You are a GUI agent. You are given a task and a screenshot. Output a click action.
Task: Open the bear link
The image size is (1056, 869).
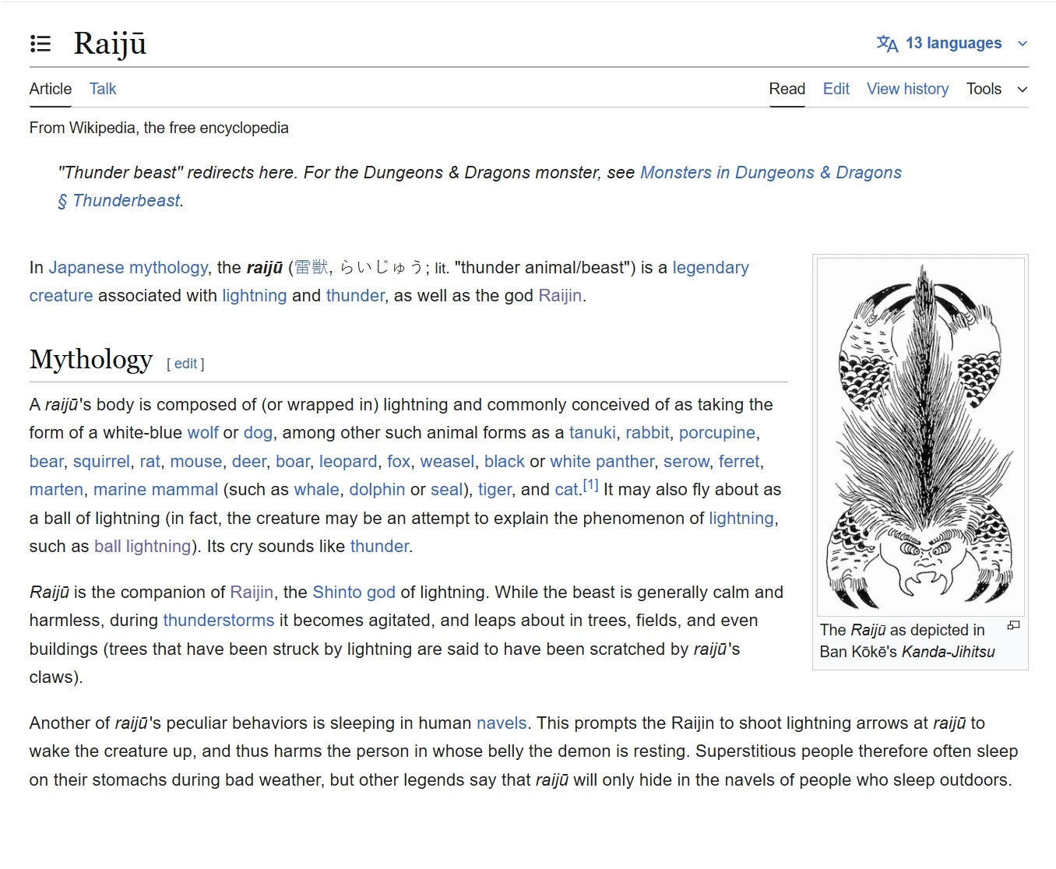(x=47, y=462)
